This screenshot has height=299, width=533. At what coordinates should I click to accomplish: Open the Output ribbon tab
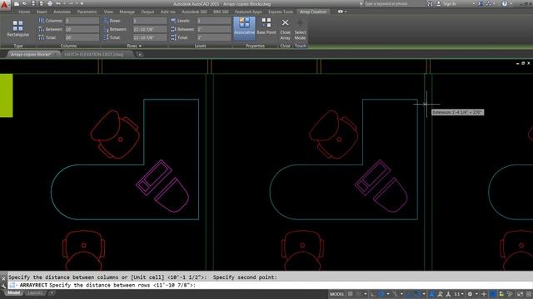(147, 12)
